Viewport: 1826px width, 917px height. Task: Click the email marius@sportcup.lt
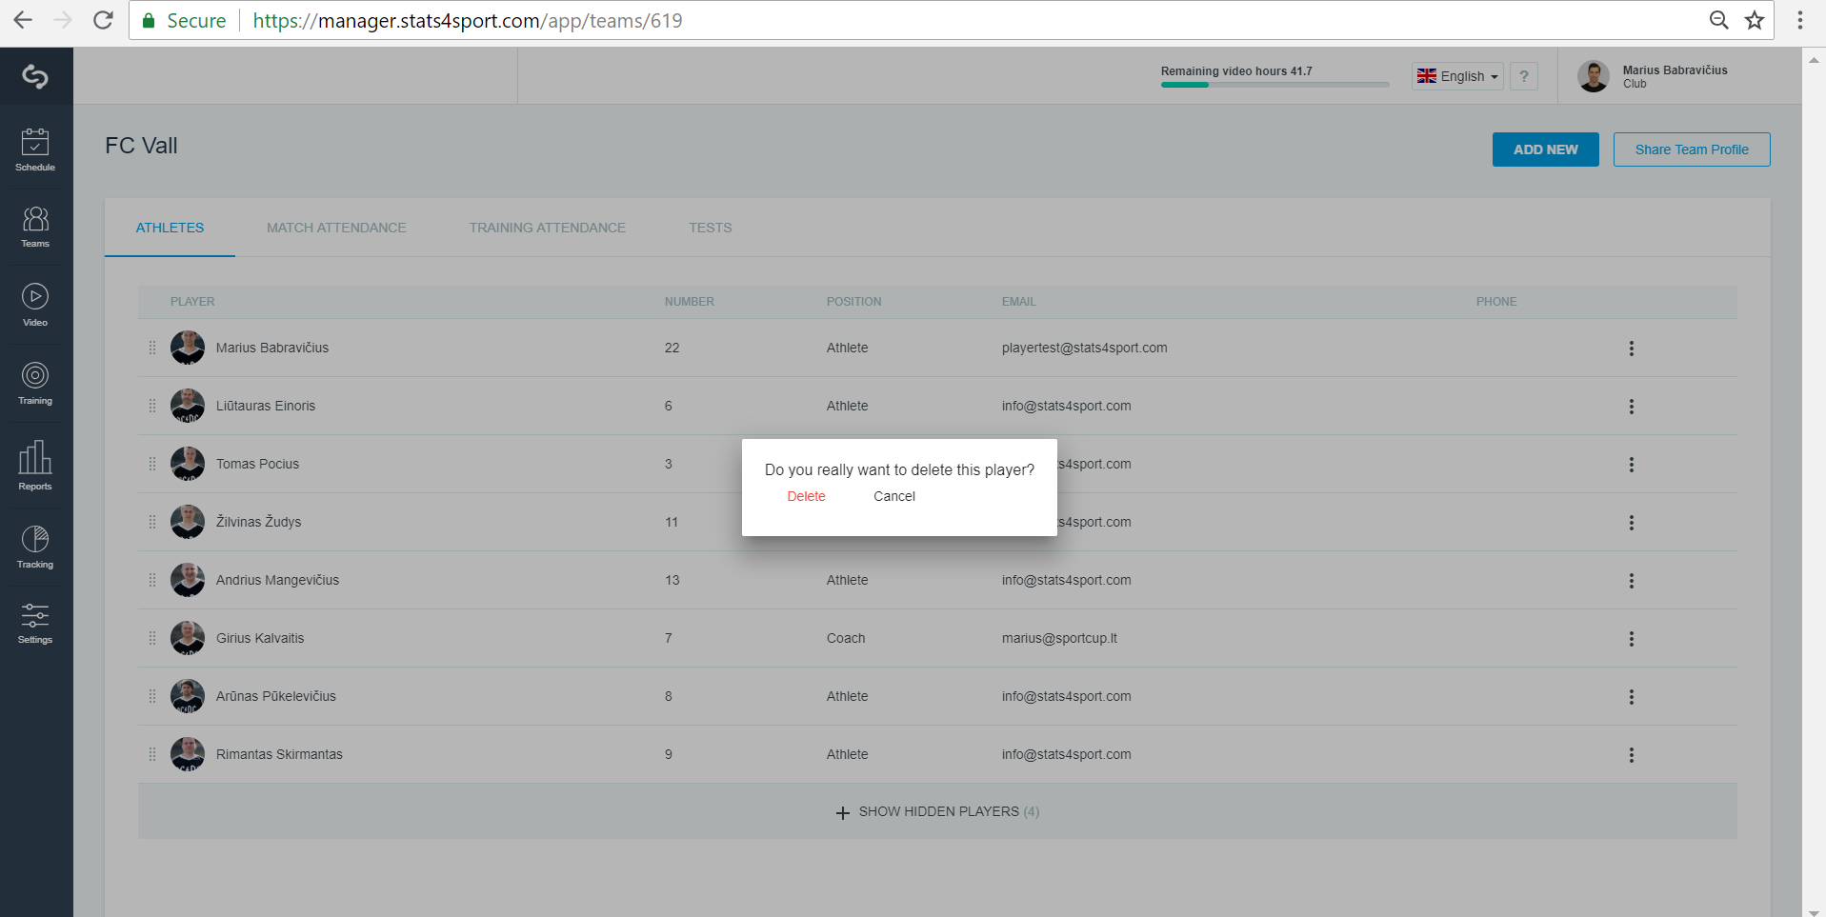tap(1059, 638)
